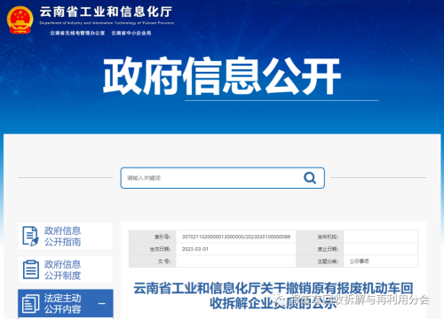Click the 发布机构 label cell
The height and width of the screenshot is (319, 444).
[320, 237]
